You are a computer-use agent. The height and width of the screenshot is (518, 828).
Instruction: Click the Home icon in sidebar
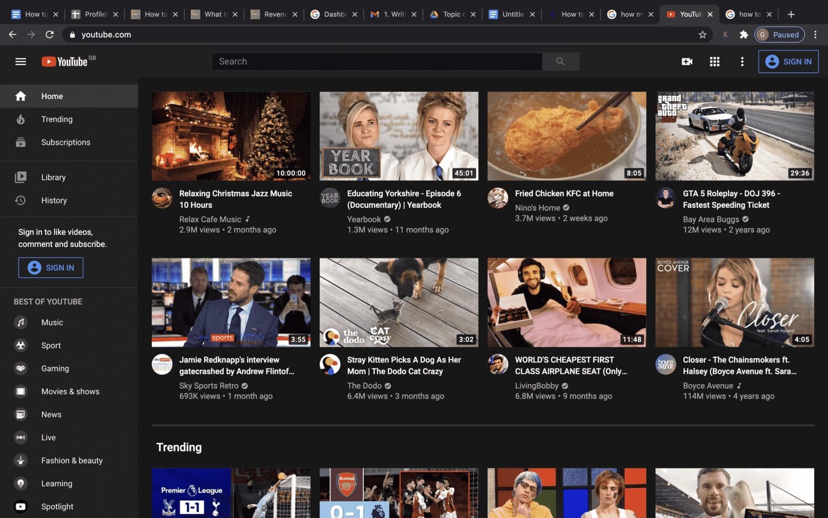[20, 96]
